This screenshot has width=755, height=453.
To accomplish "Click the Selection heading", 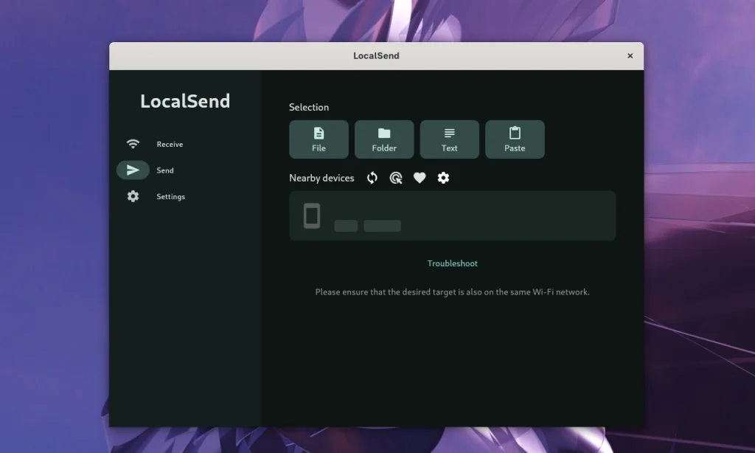I will pos(307,107).
